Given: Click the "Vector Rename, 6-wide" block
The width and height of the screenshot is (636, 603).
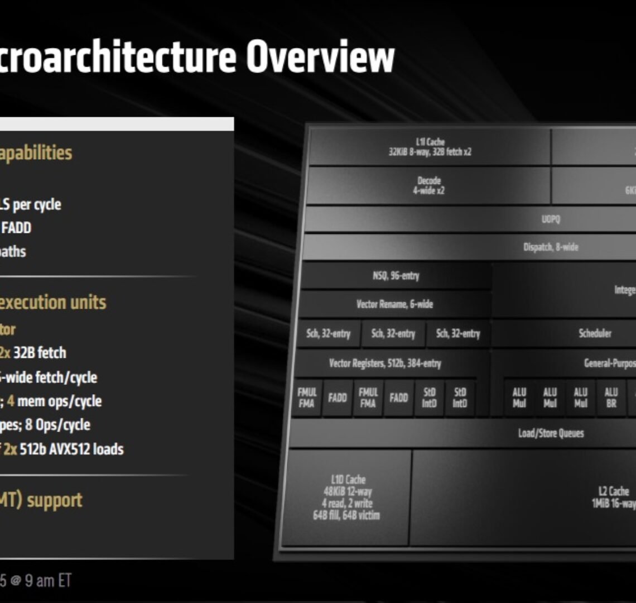Looking at the screenshot, I should 394,304.
